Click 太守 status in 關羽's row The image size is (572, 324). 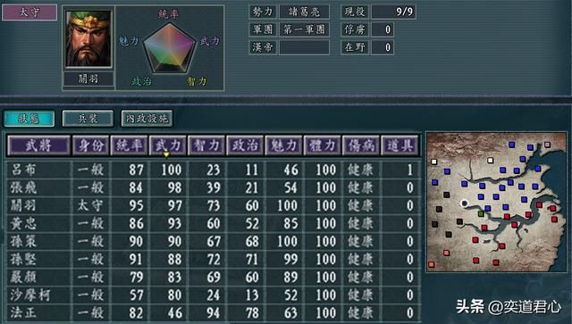90,205
